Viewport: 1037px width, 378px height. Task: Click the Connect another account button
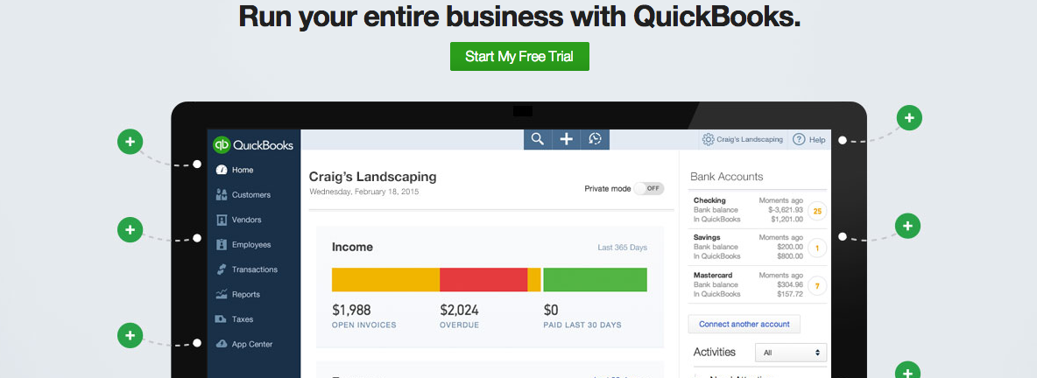(x=744, y=324)
